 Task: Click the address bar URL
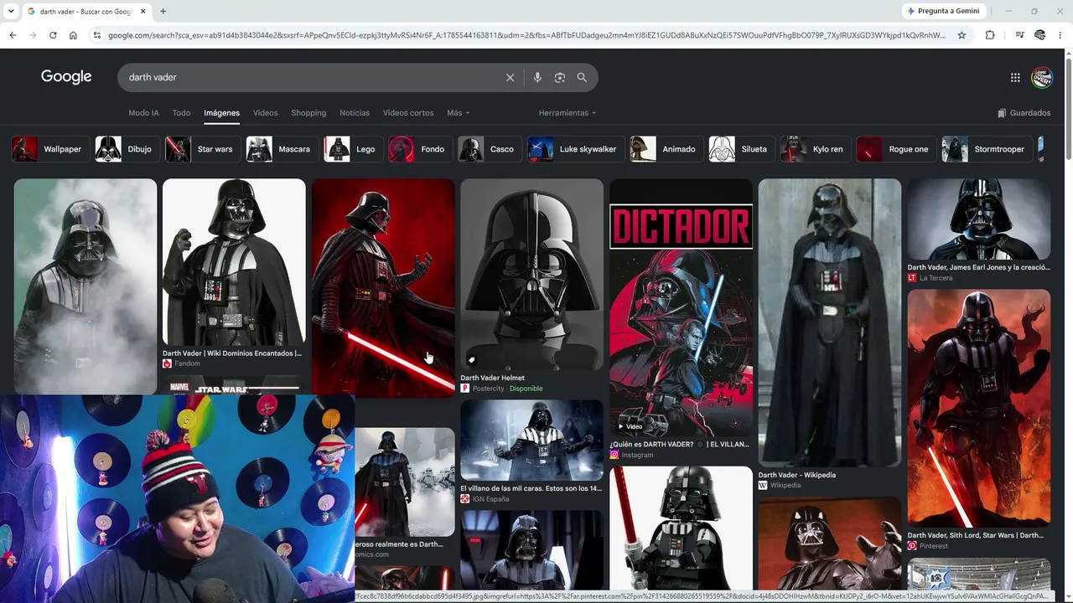click(x=526, y=35)
